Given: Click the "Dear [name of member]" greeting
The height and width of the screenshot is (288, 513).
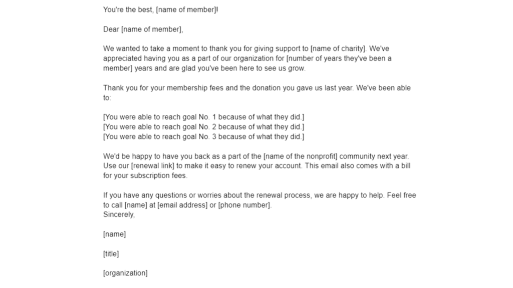Looking at the screenshot, I should tap(143, 29).
